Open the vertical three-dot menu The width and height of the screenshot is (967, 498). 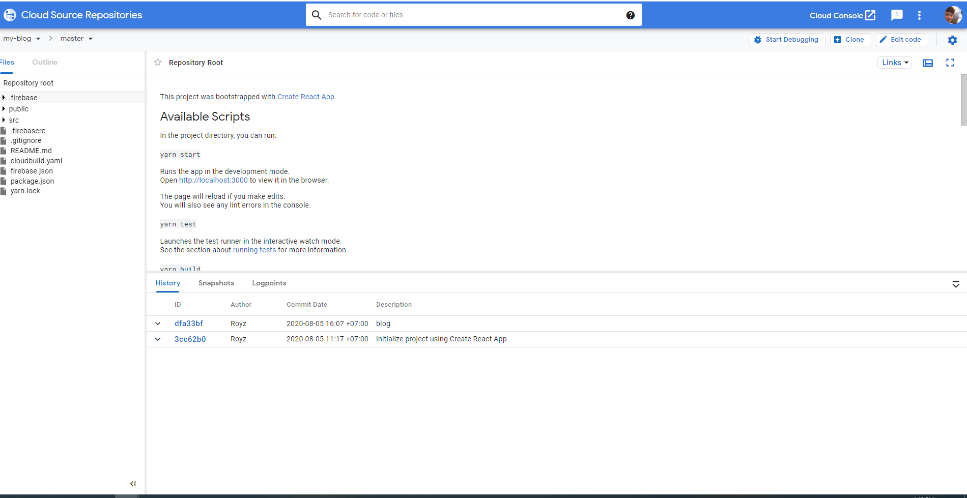tap(919, 15)
